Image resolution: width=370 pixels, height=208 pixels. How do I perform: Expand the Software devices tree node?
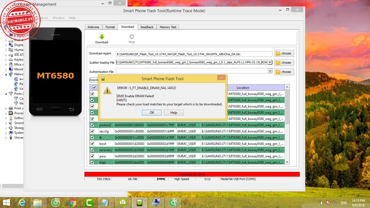pyautogui.click(x=6, y=118)
